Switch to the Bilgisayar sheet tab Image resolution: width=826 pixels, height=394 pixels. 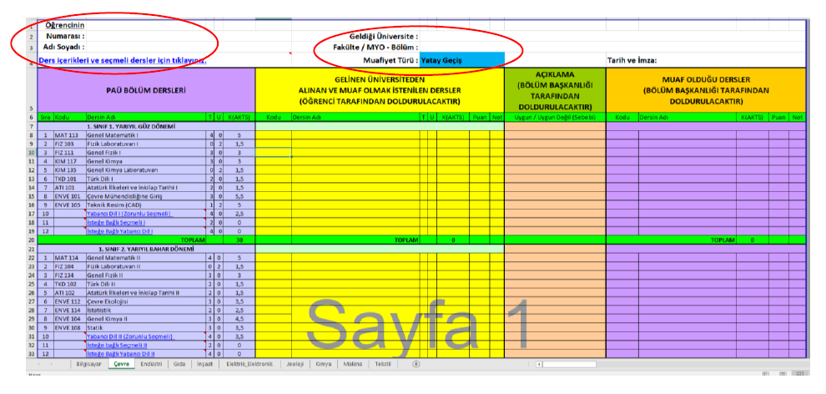(x=88, y=364)
